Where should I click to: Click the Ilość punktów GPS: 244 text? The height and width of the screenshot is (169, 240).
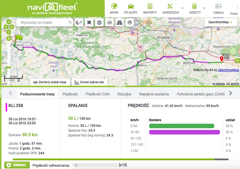pos(26,153)
